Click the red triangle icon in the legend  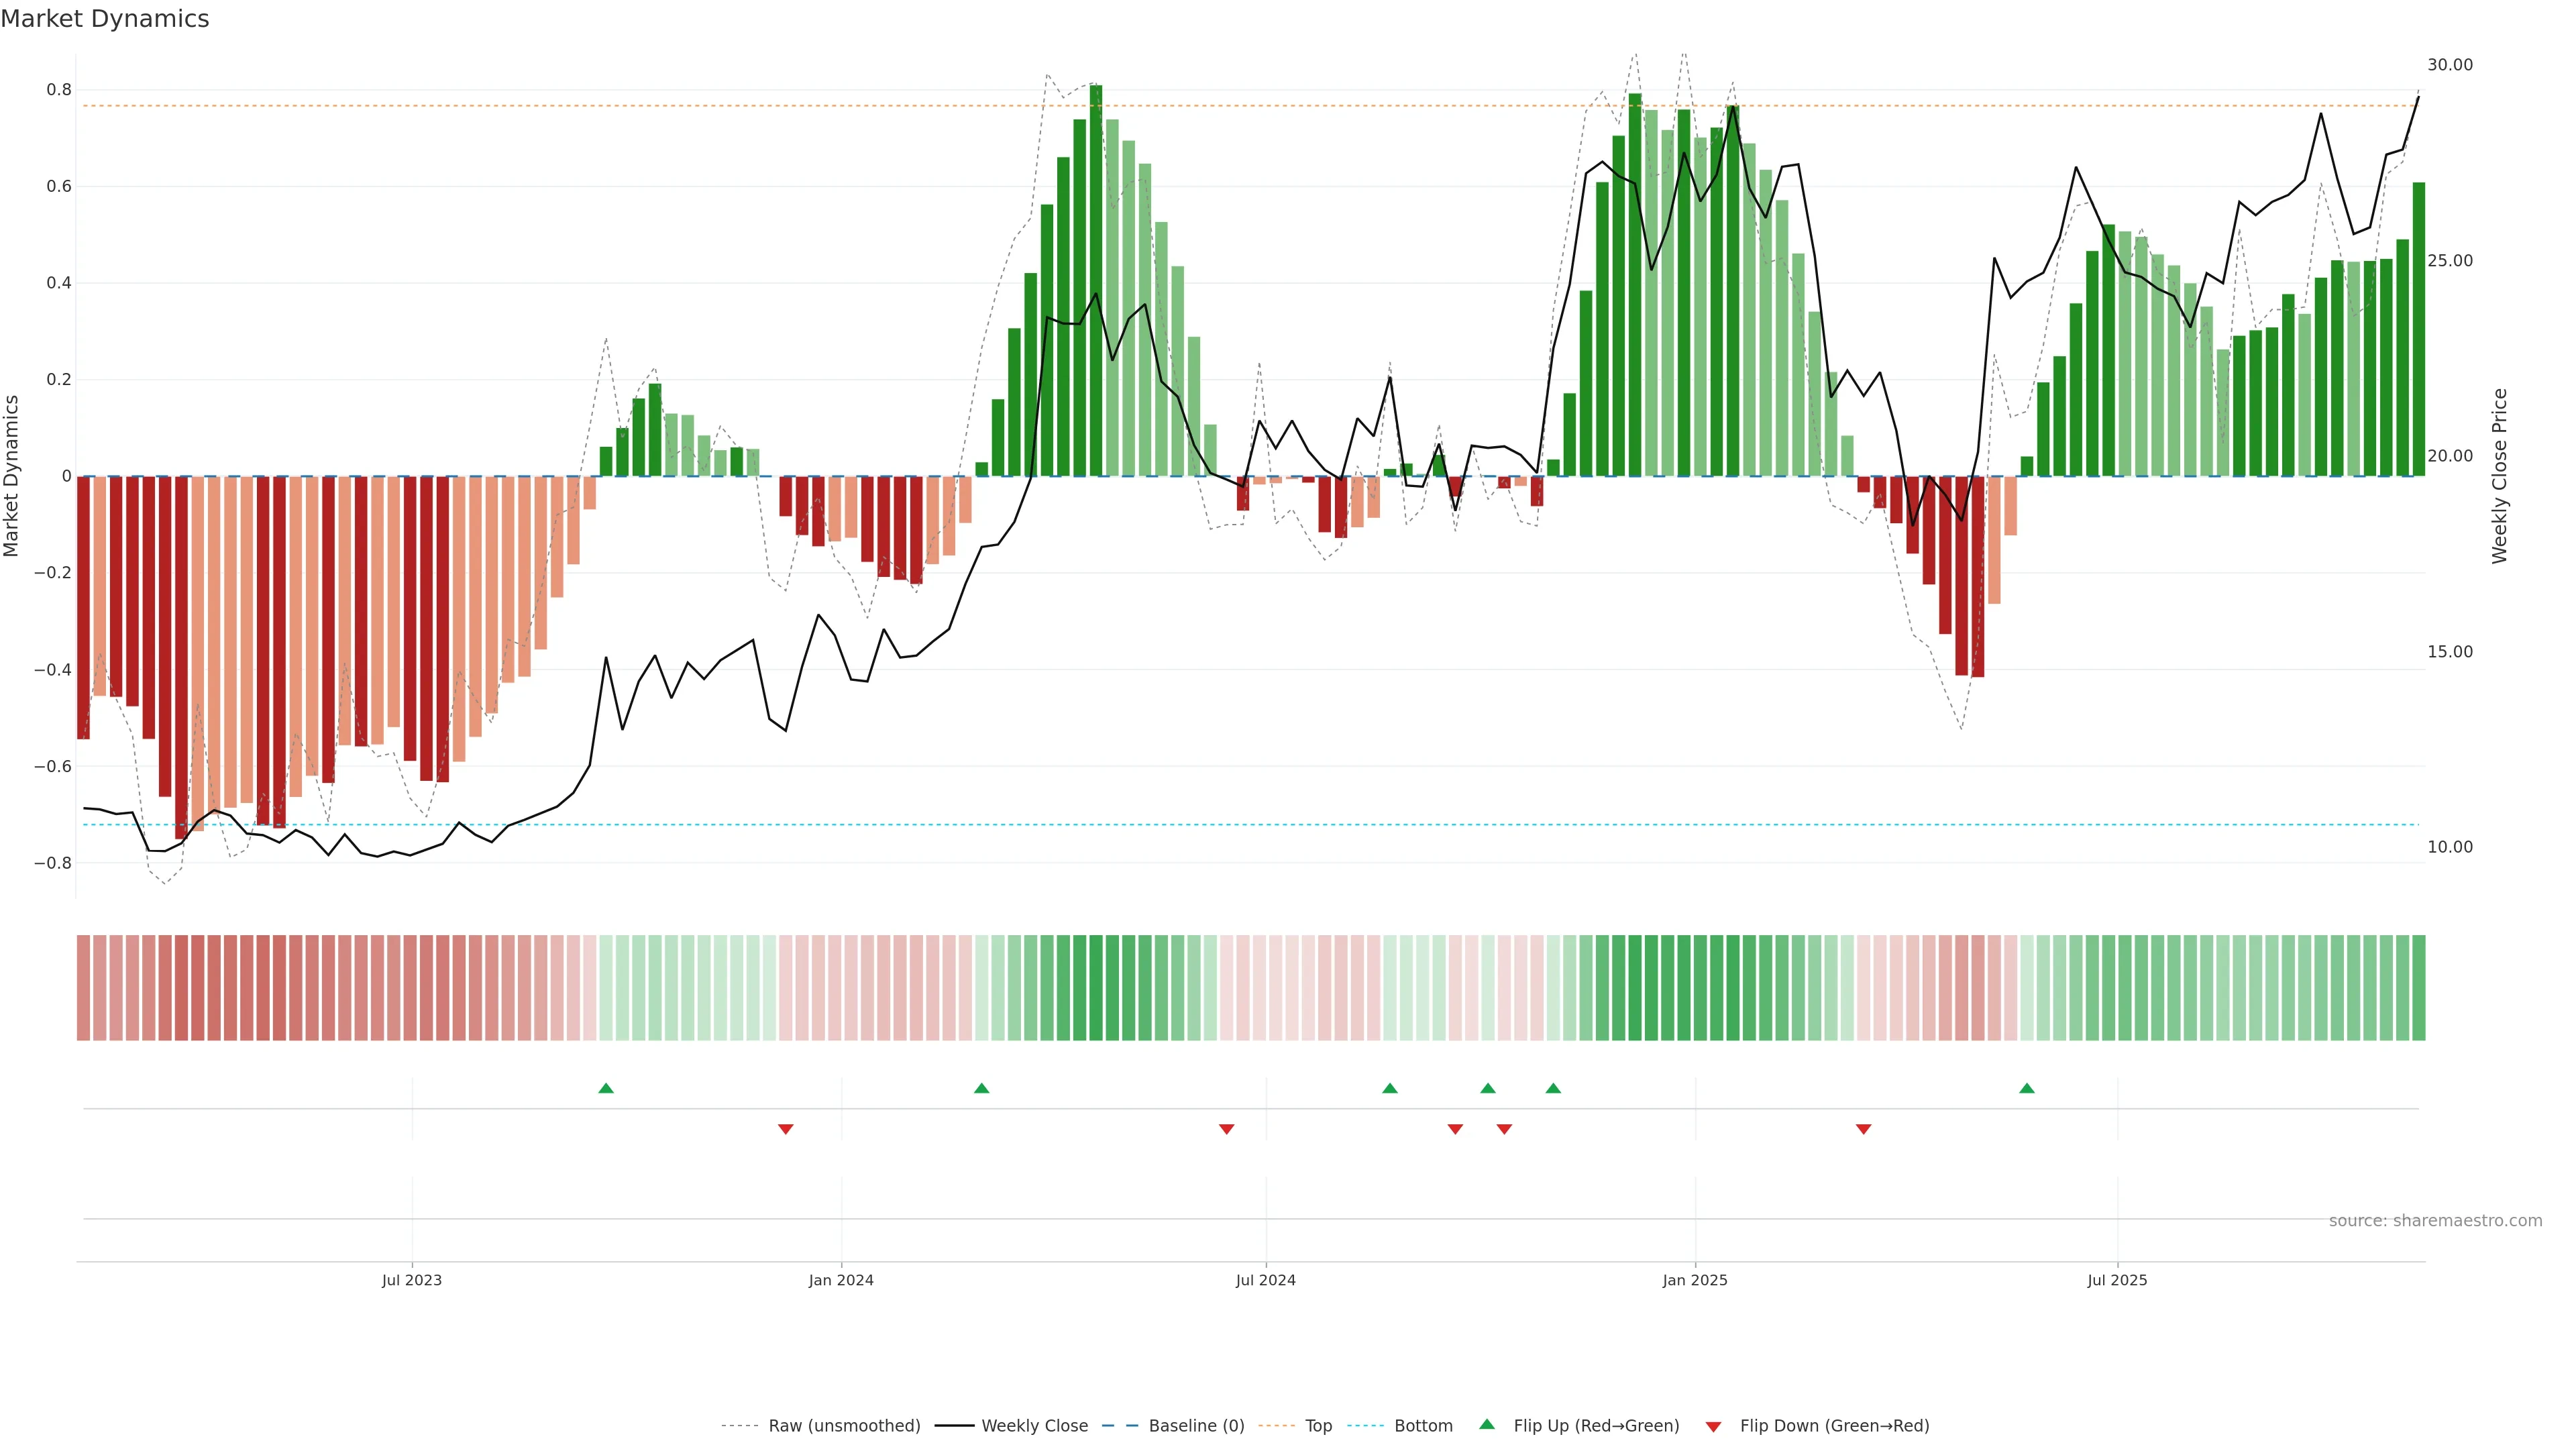(x=1713, y=1426)
